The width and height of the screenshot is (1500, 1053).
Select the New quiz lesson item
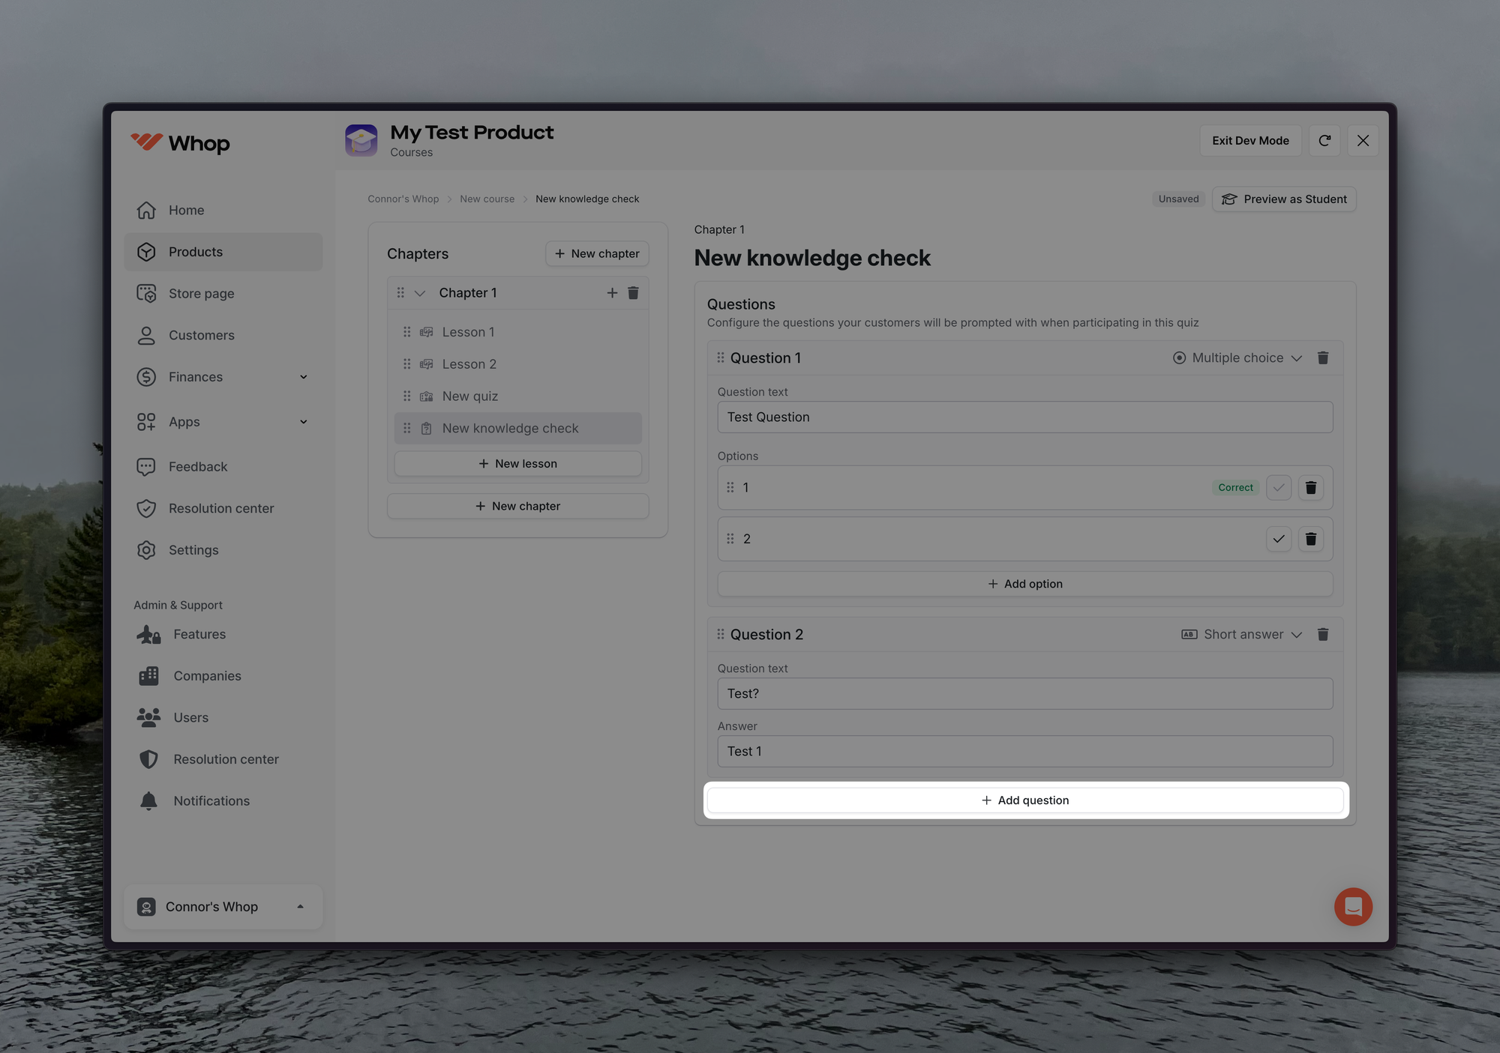[x=470, y=396]
